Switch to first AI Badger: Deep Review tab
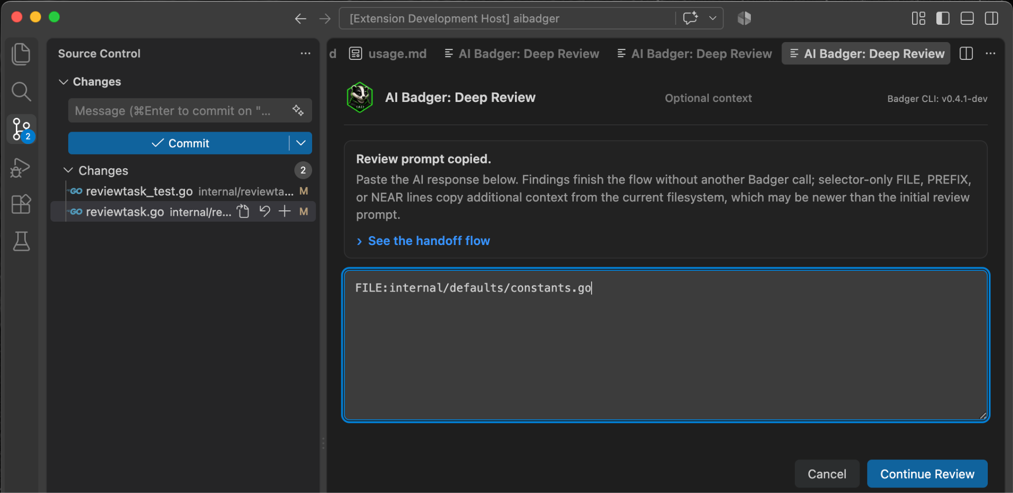Viewport: 1013px width, 493px height. (x=522, y=53)
